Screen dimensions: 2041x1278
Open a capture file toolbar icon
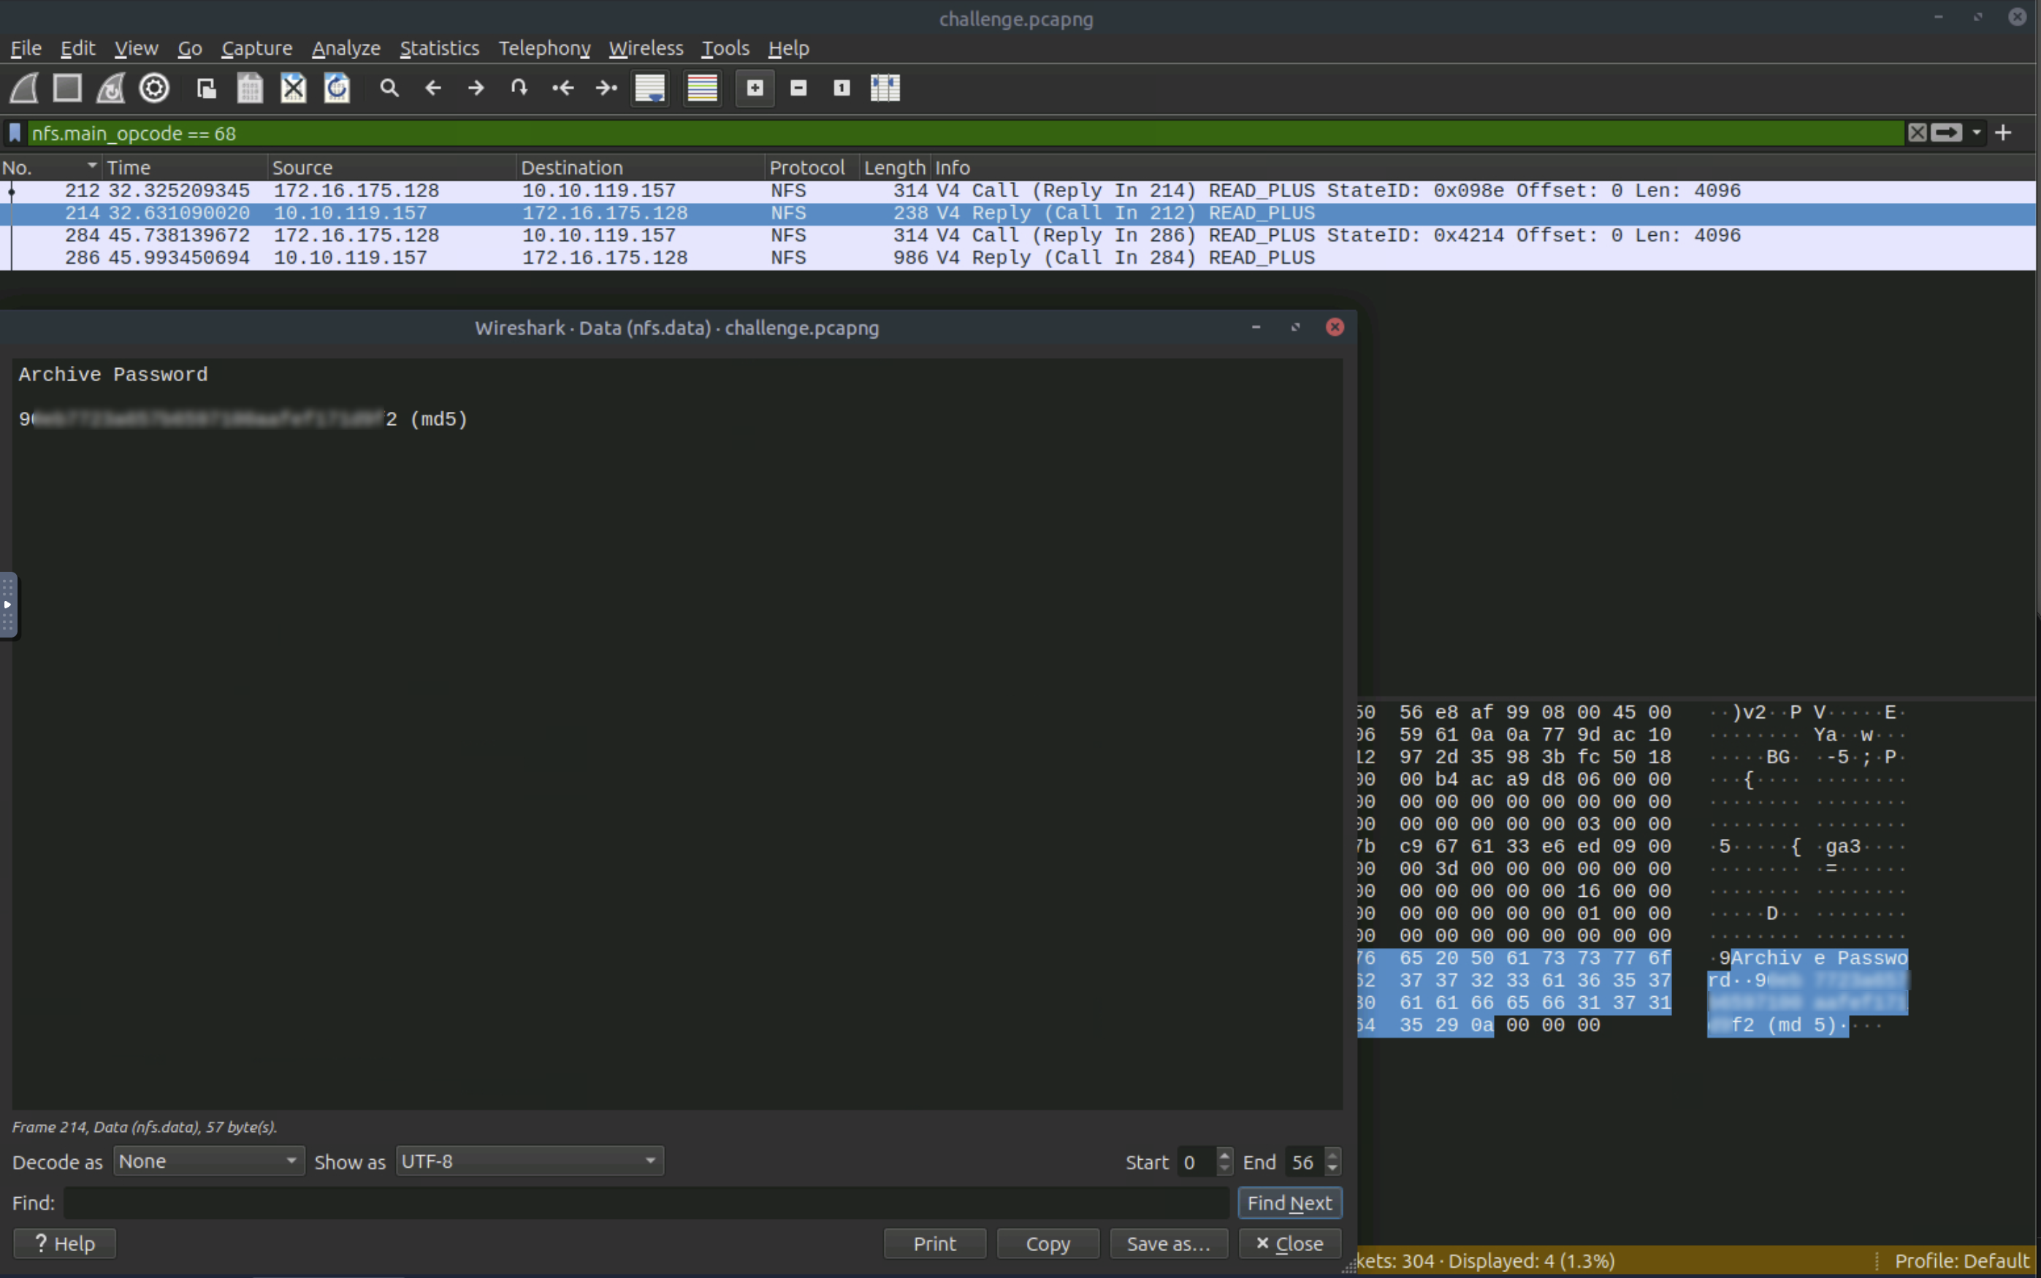(x=206, y=88)
